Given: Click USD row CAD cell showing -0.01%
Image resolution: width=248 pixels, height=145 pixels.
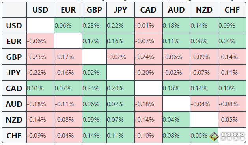Looking at the screenshot, I should (148, 26).
